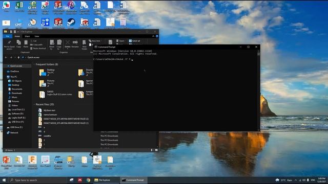328x184 pixels.
Task: Click the taskbar search box
Action: (x=37, y=180)
